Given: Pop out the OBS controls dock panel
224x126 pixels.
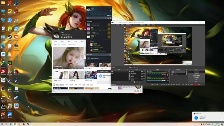Looking at the screenshot, I should (x=204, y=70).
